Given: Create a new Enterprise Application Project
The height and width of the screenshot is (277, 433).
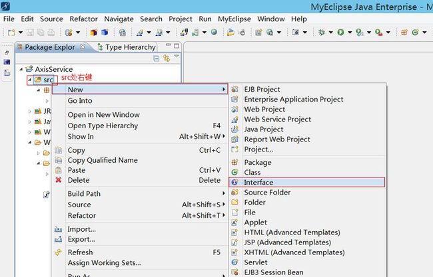Looking at the screenshot, I should click(307, 99).
